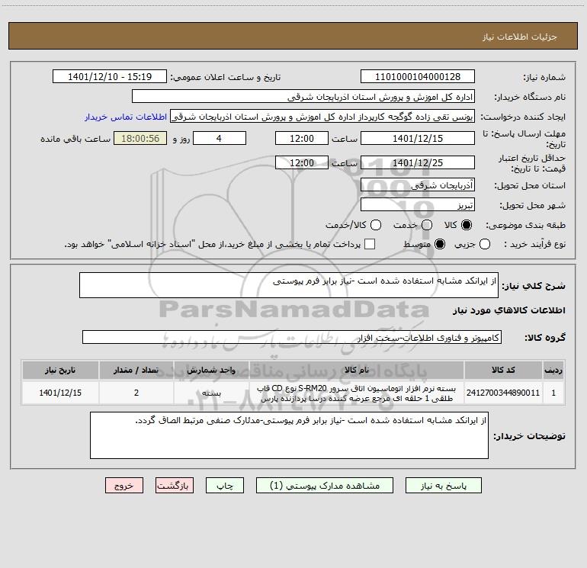The width and height of the screenshot is (587, 568).
Task: Click the پاسخ به نیاز button
Action: coord(443,486)
